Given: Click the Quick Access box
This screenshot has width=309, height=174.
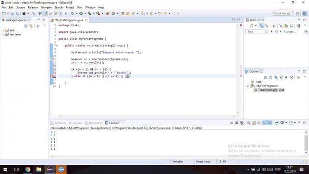Looking at the screenshot, I should click(282, 14).
